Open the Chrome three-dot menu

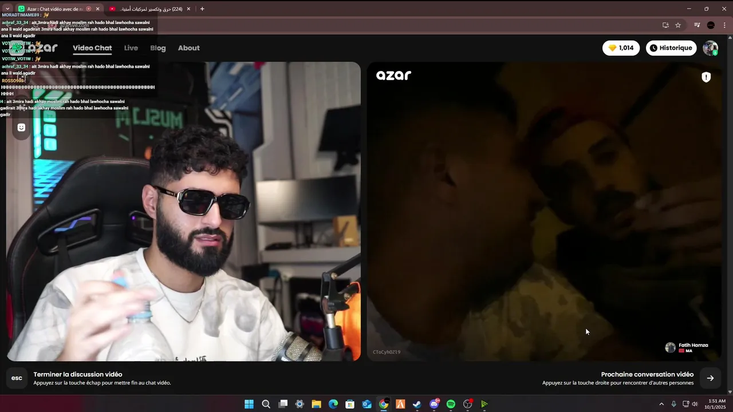pyautogui.click(x=725, y=25)
